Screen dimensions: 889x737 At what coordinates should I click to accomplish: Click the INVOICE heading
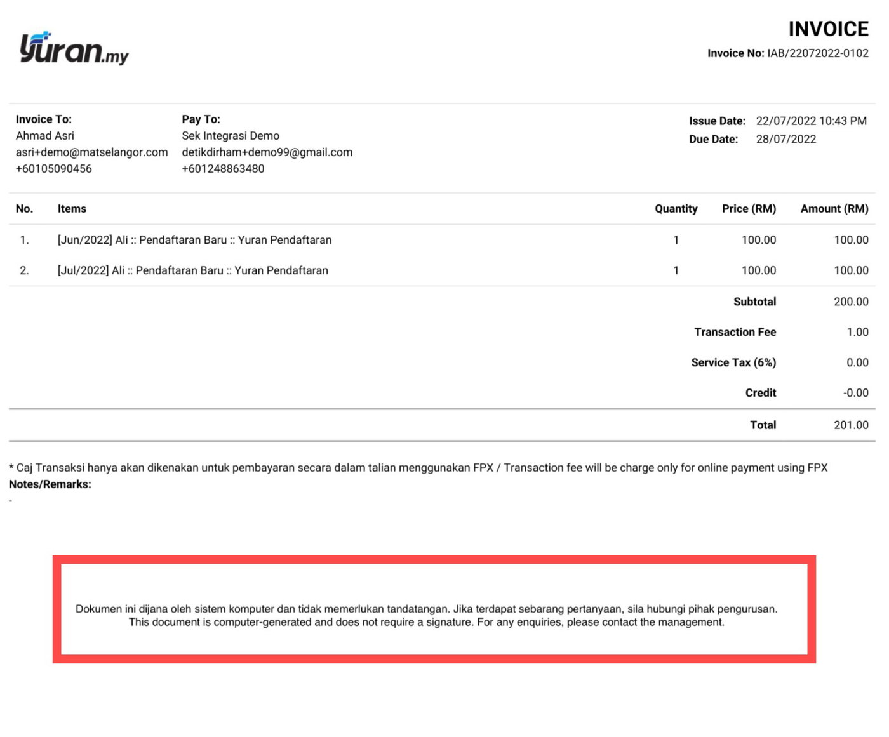tap(828, 29)
